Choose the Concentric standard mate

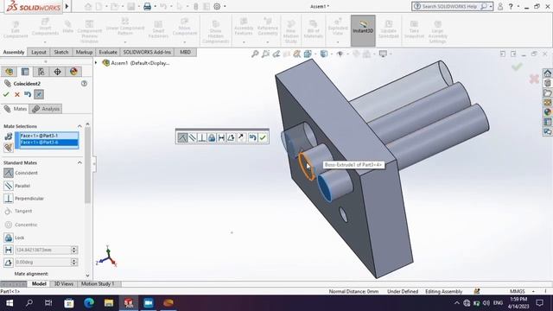click(21, 225)
